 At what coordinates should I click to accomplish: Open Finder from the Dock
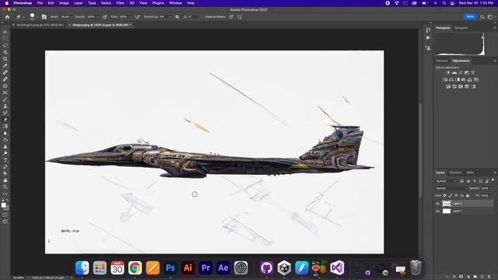(82, 268)
